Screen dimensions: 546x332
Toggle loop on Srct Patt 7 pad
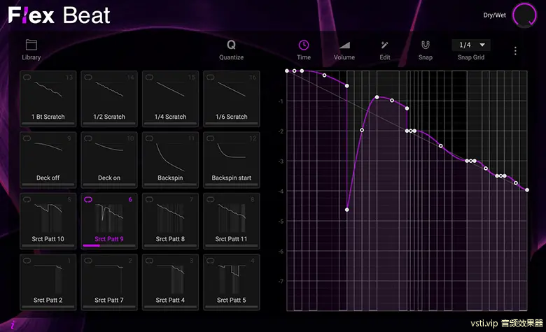pos(88,261)
